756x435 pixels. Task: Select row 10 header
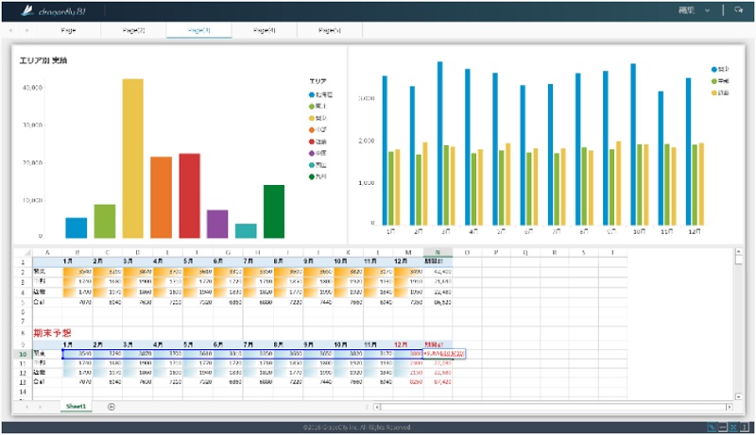click(x=23, y=354)
